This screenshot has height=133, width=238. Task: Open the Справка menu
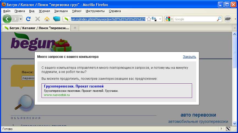tap(115, 11)
